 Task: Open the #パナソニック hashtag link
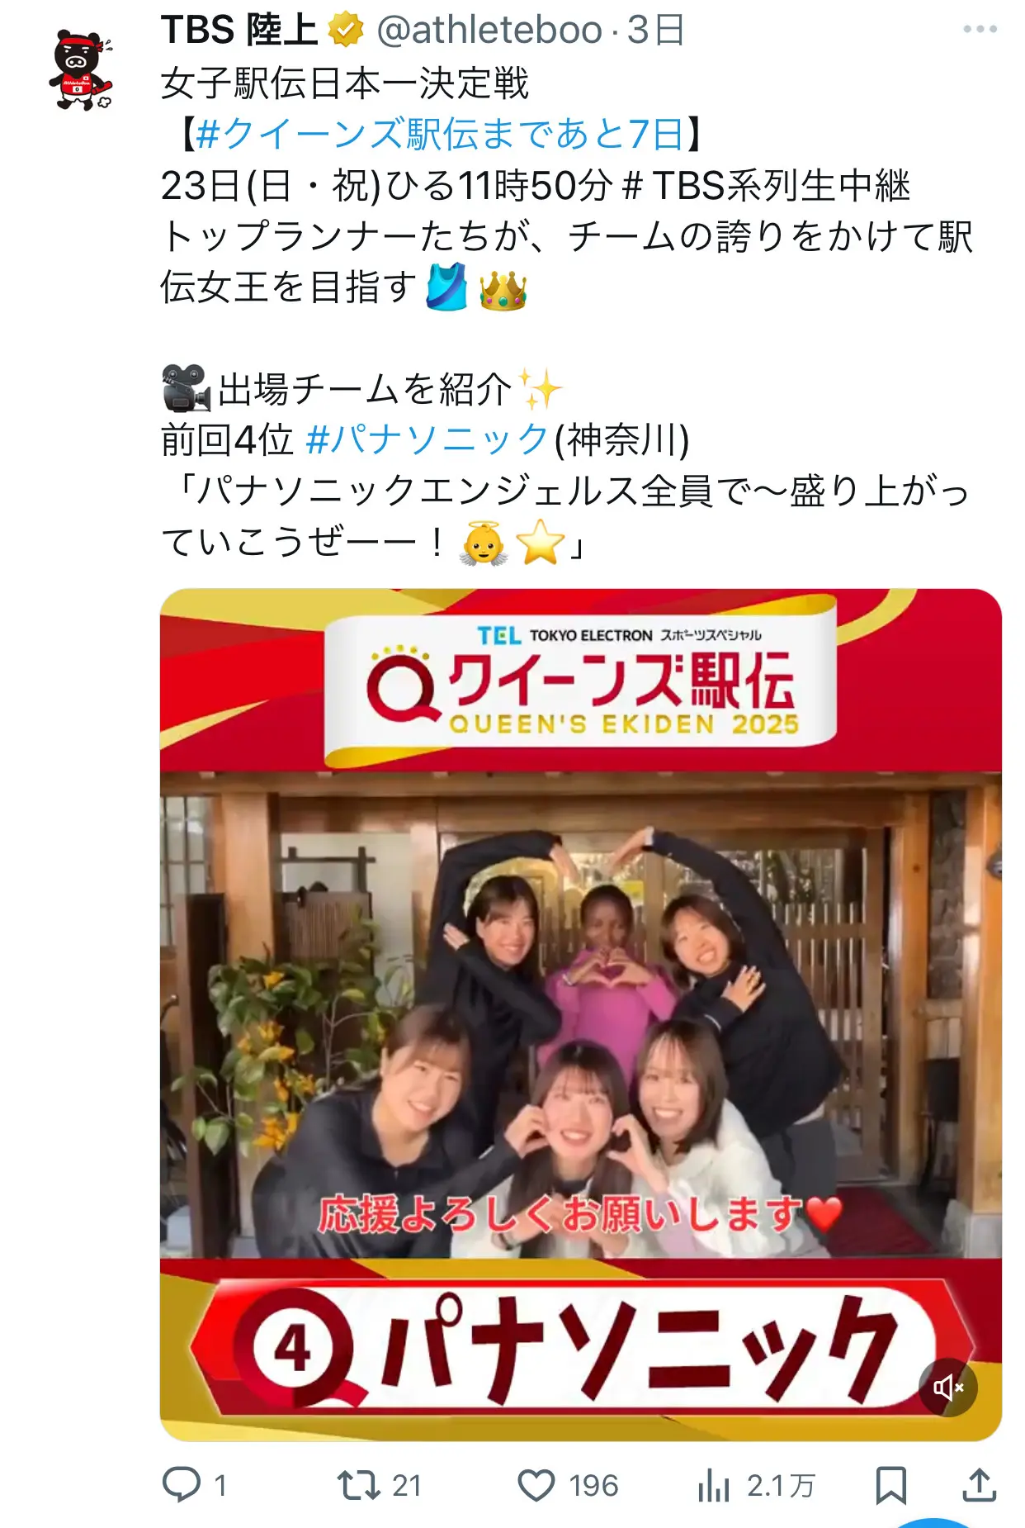[427, 439]
